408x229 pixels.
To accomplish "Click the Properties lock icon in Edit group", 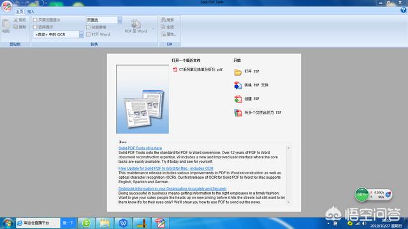I will click(x=164, y=34).
